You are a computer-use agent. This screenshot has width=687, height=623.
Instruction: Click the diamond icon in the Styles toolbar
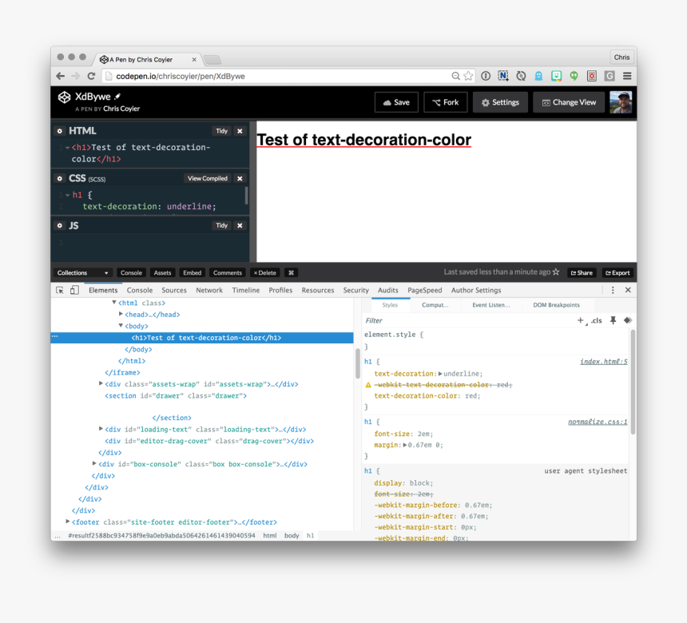pos(627,320)
